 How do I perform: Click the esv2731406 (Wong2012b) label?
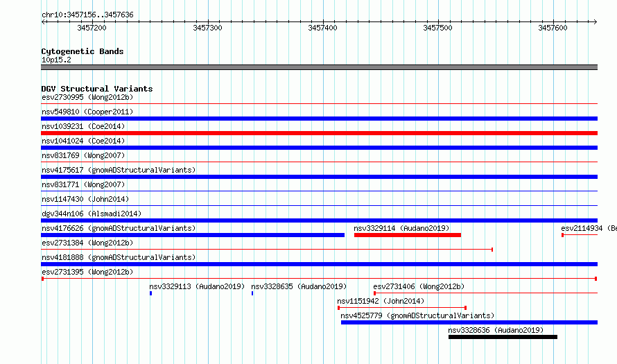click(419, 286)
